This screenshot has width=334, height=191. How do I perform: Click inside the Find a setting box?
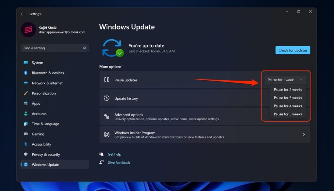click(54, 48)
